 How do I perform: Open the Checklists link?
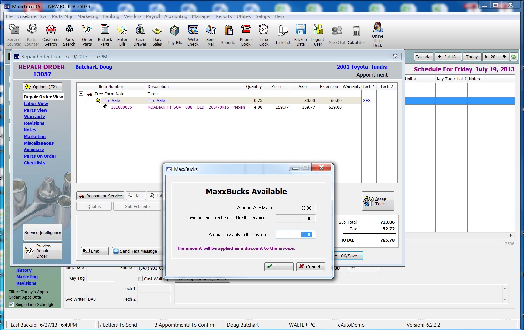pos(35,163)
